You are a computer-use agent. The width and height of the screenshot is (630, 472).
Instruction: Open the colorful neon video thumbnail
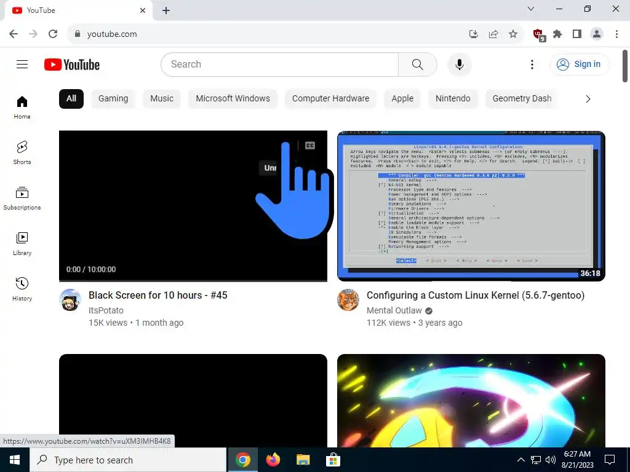click(471, 401)
